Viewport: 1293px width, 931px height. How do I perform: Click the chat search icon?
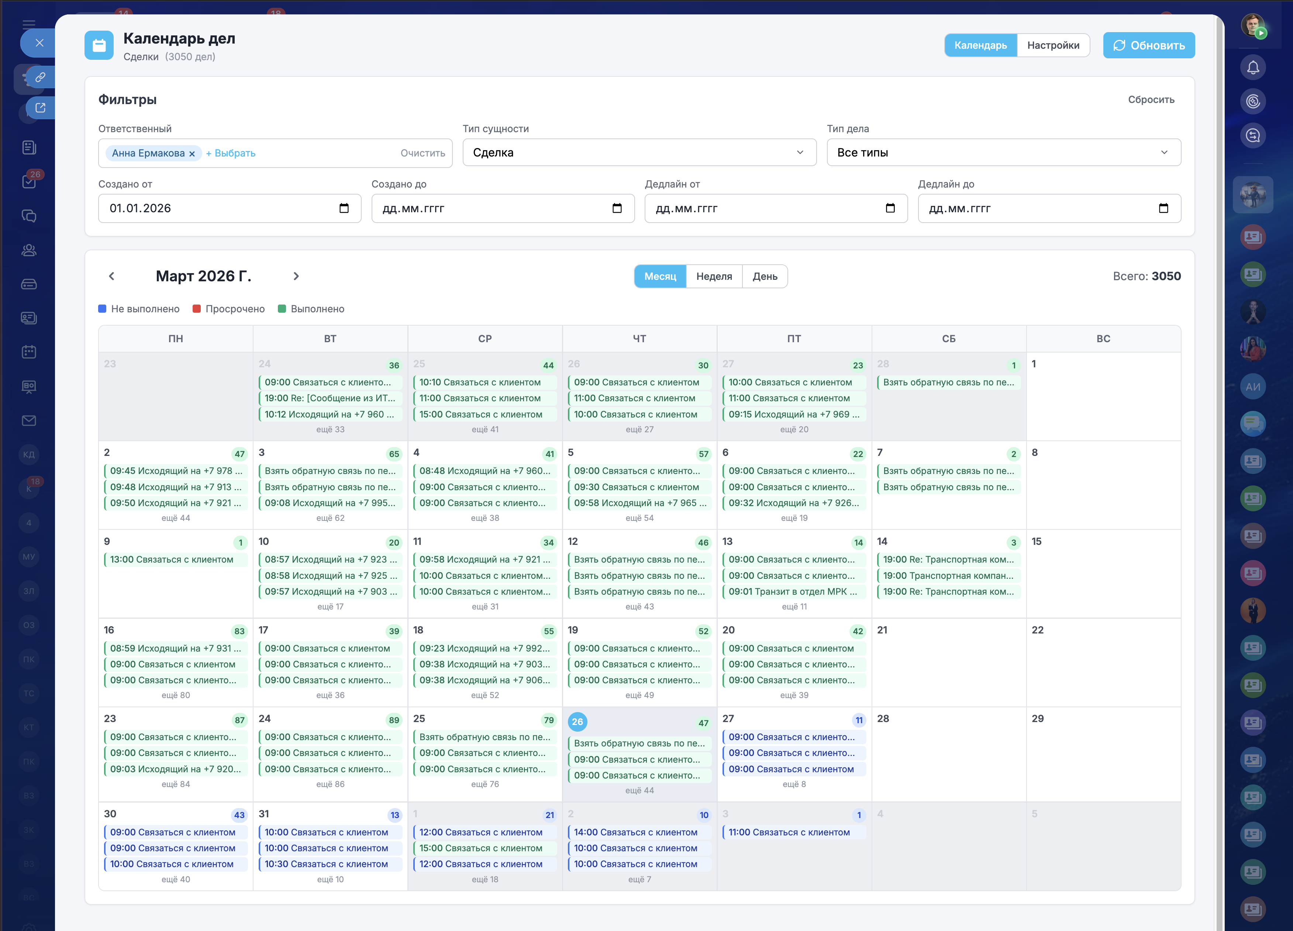1252,136
